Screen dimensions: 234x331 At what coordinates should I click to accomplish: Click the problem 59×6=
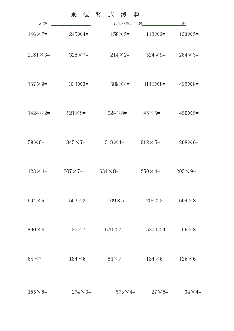(36, 142)
